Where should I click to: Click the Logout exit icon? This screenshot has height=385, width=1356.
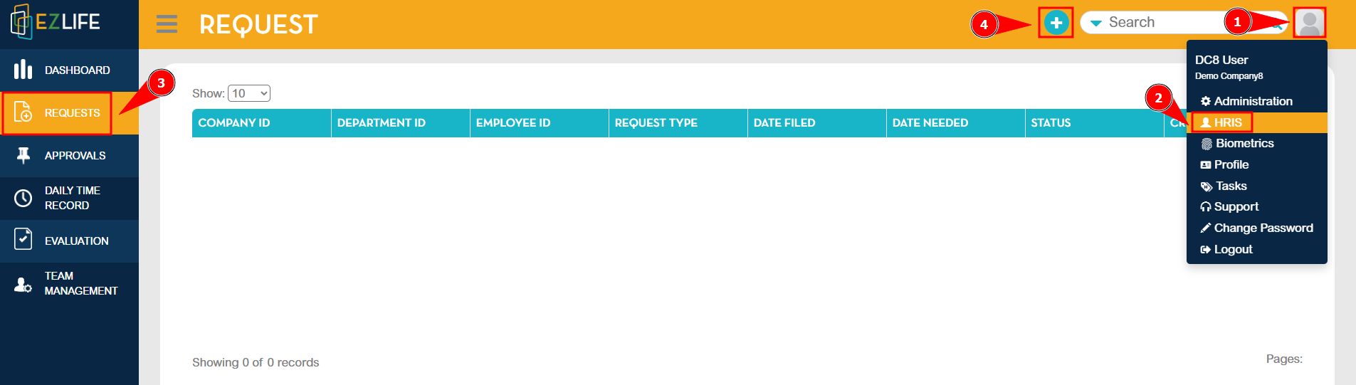[1206, 250]
